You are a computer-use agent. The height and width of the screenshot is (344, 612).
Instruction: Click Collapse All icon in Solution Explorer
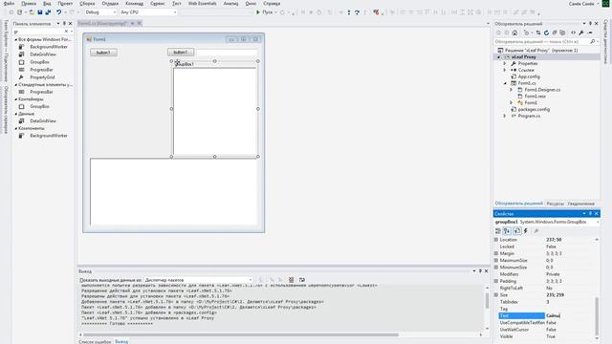click(555, 32)
